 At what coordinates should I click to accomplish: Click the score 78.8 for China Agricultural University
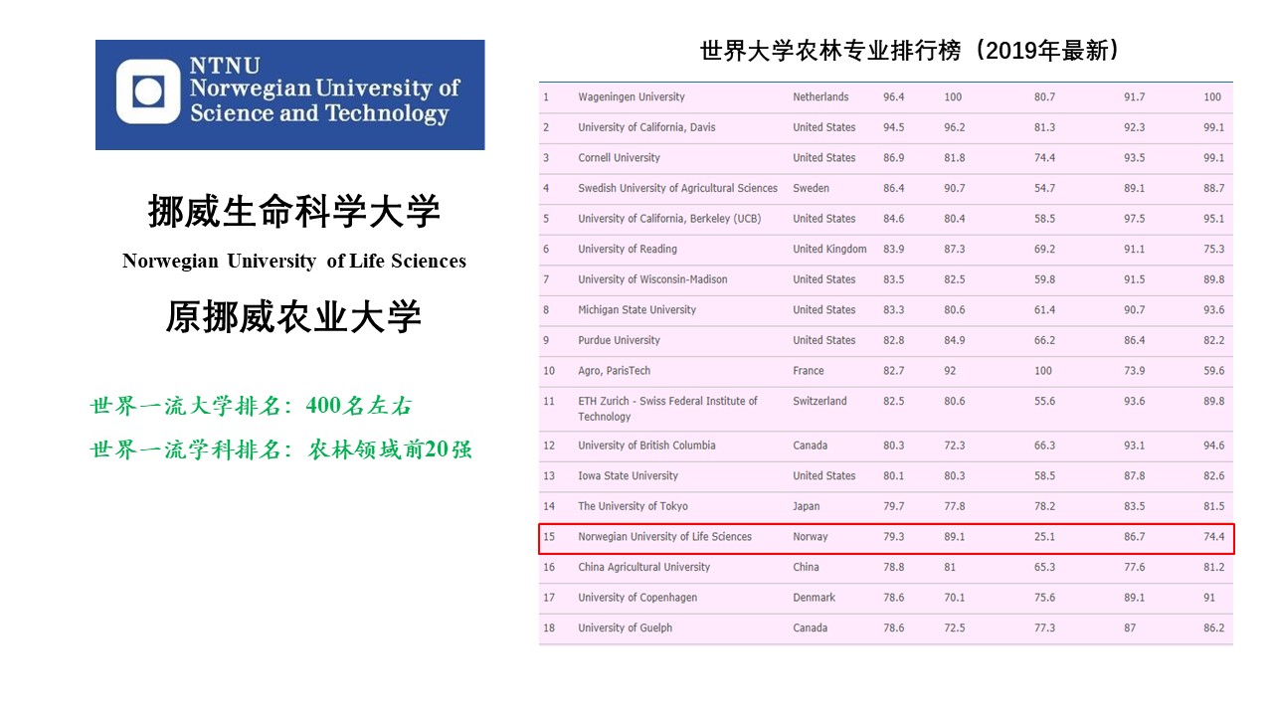893,568
